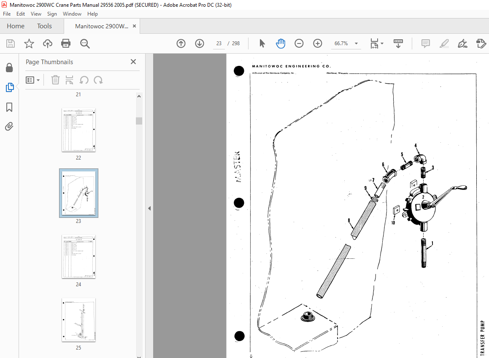This screenshot has width=489, height=358.
Task: Rotate page counterclockwise in thumbnails
Action: pos(84,80)
